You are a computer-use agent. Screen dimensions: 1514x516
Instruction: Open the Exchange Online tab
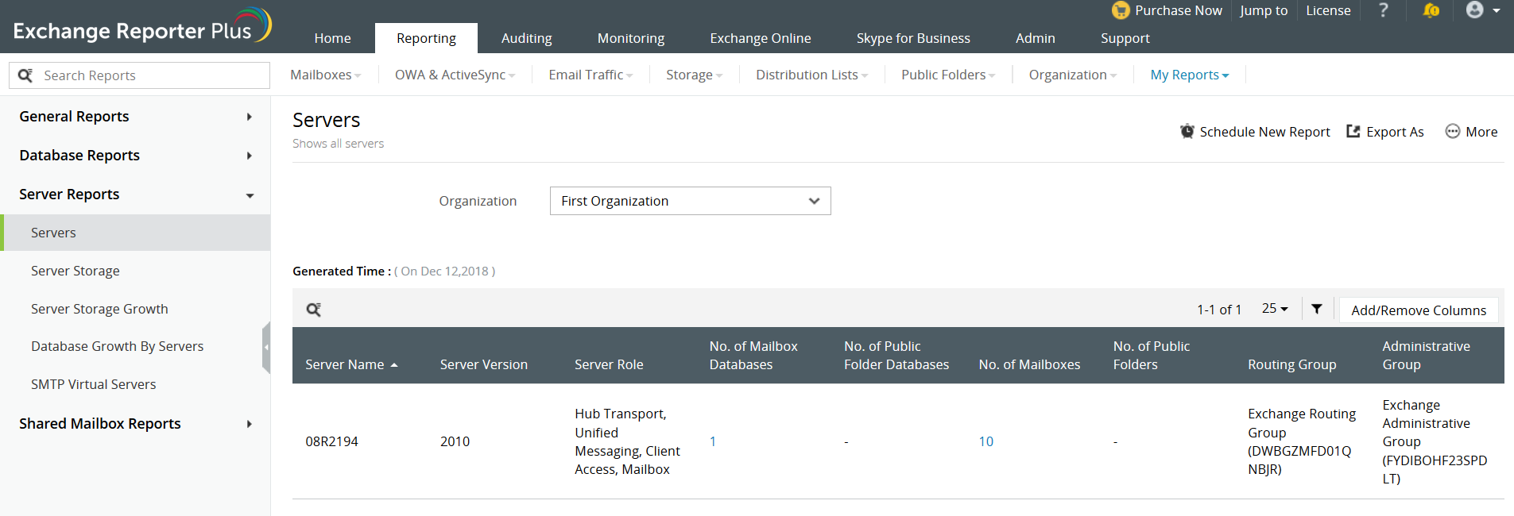[761, 38]
